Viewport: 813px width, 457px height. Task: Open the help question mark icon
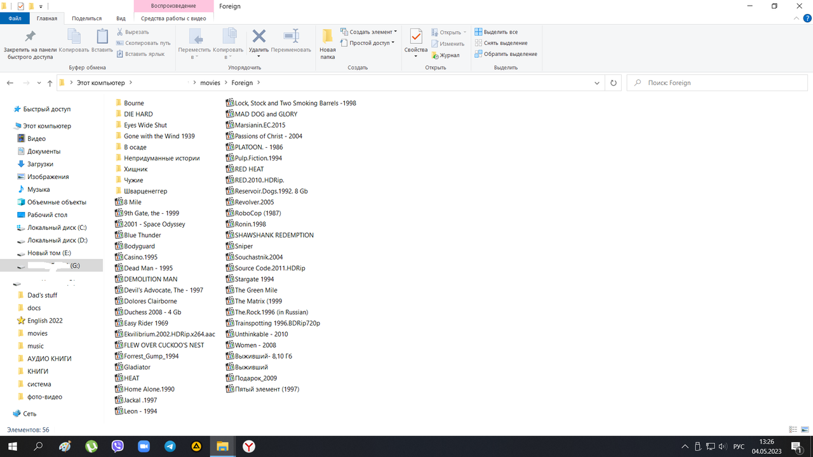tap(807, 18)
